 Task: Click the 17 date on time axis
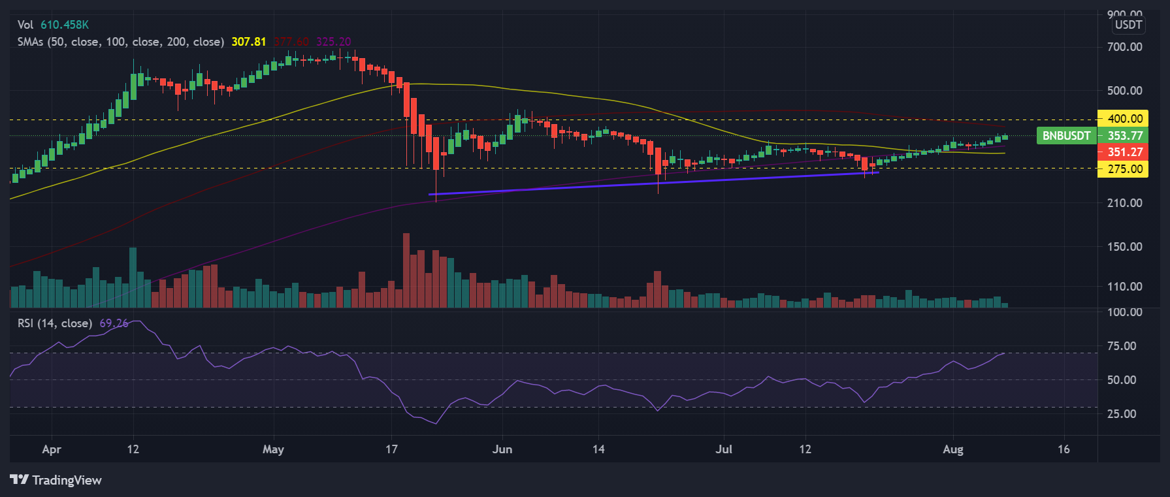coord(391,449)
